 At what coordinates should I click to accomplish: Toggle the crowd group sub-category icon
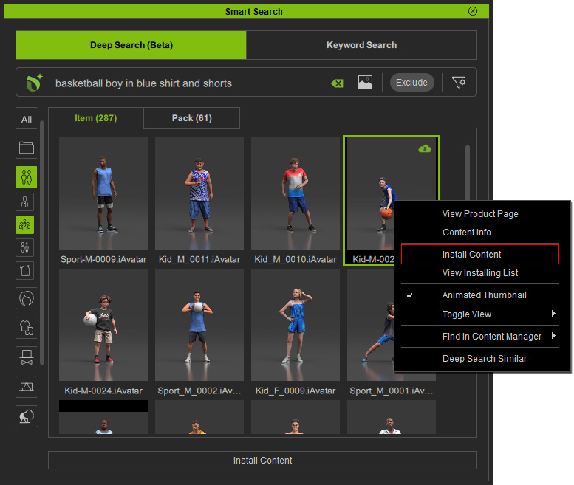[25, 224]
